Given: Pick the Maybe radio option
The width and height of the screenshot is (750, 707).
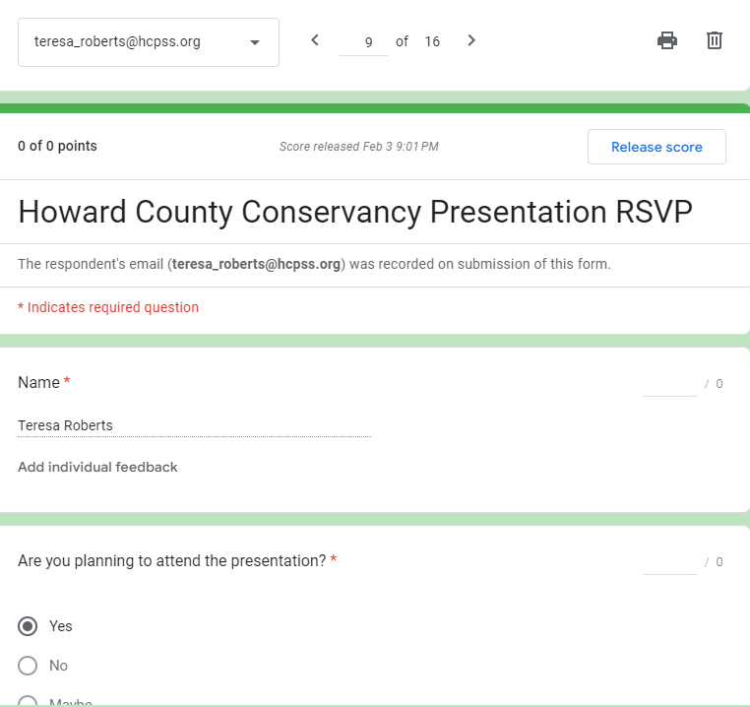Looking at the screenshot, I should [x=29, y=701].
